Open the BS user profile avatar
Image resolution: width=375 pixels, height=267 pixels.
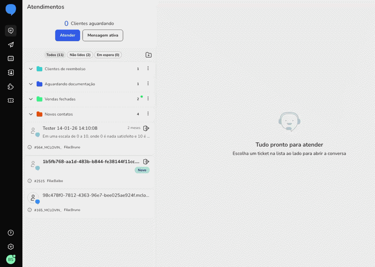11,259
